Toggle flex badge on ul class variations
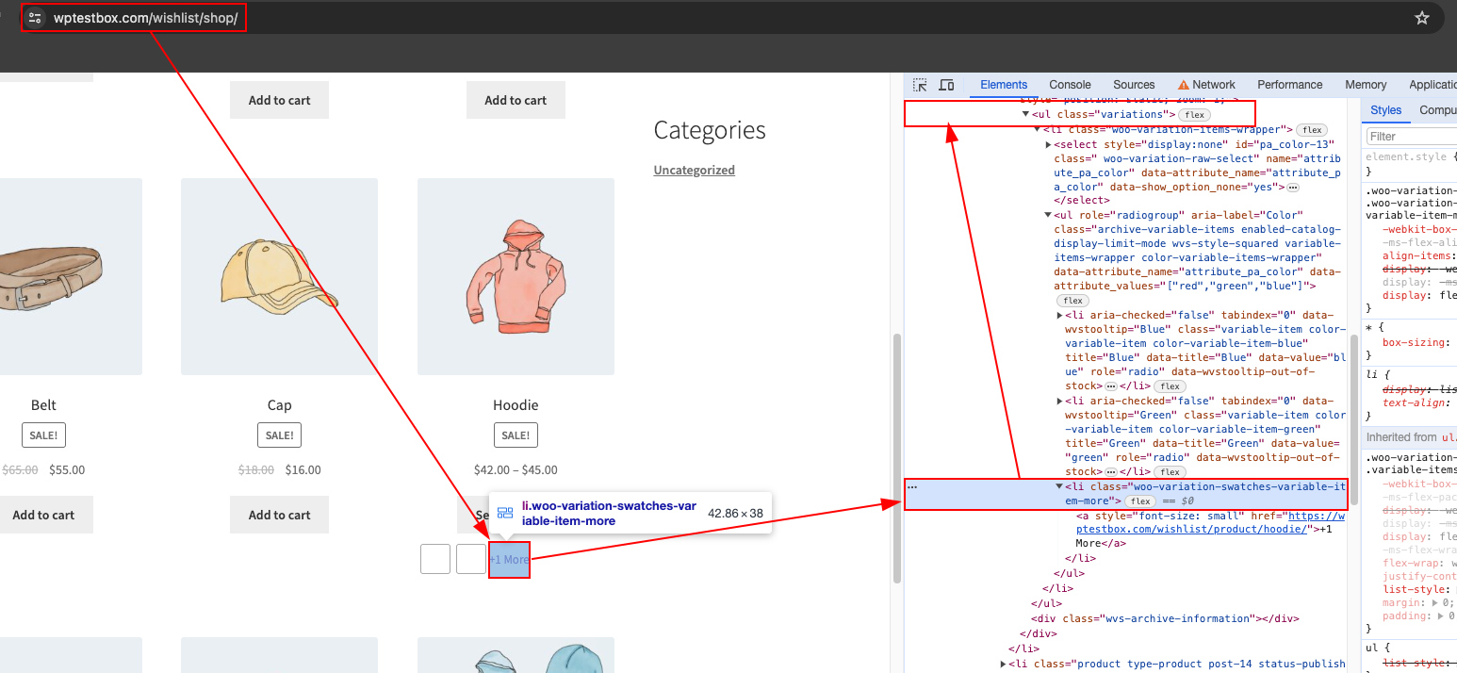Image resolution: width=1457 pixels, height=673 pixels. tap(1195, 115)
